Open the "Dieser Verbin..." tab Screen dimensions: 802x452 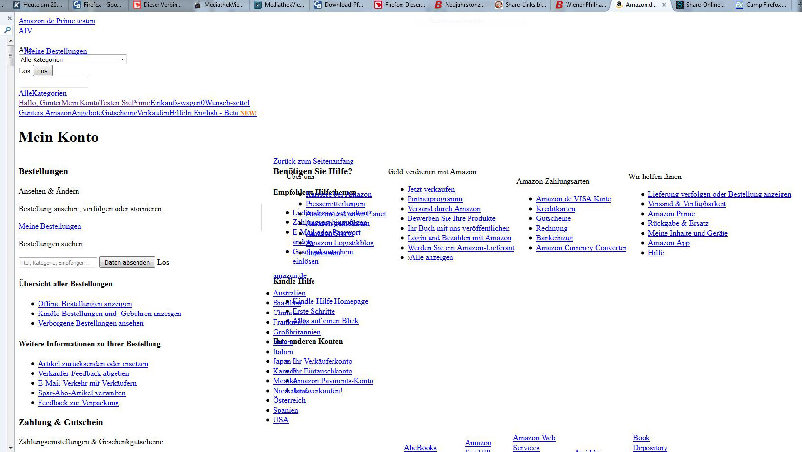[158, 5]
